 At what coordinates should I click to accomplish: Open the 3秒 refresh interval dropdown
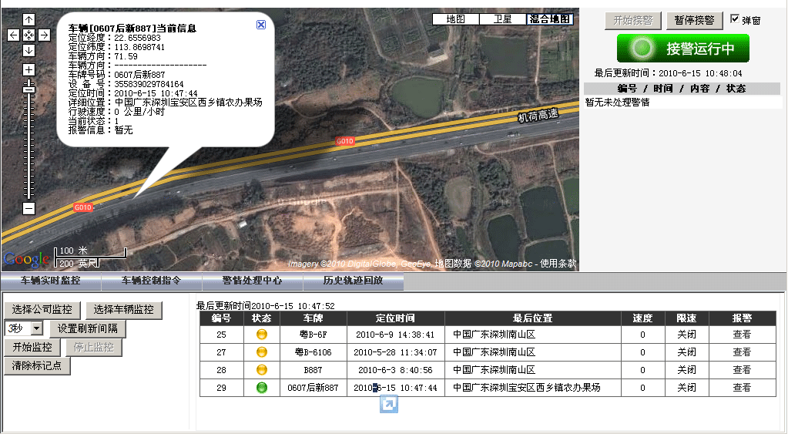[x=36, y=329]
